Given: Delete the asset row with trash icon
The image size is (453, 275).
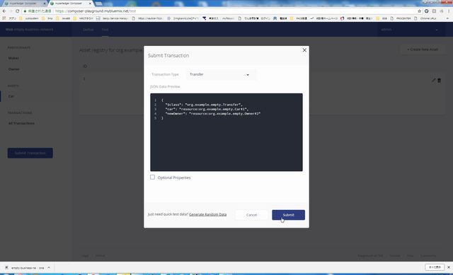Looking at the screenshot, I should click(439, 80).
